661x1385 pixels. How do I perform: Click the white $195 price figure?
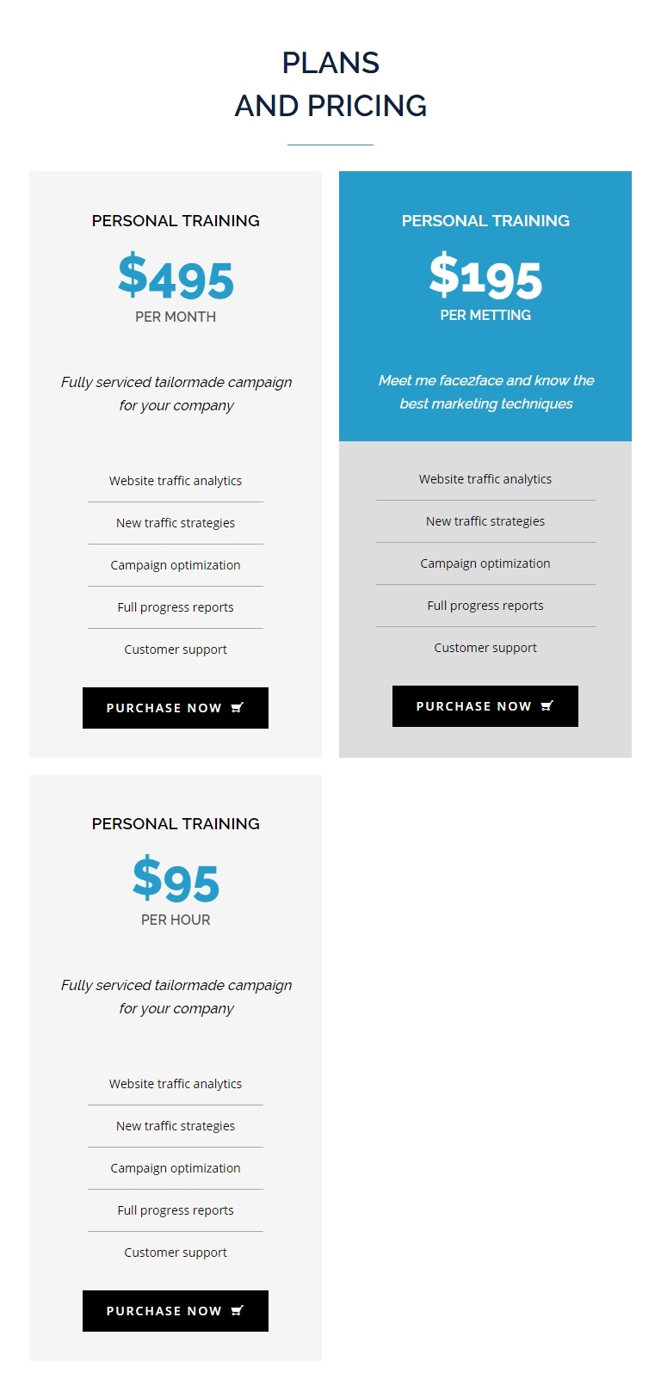[485, 277]
